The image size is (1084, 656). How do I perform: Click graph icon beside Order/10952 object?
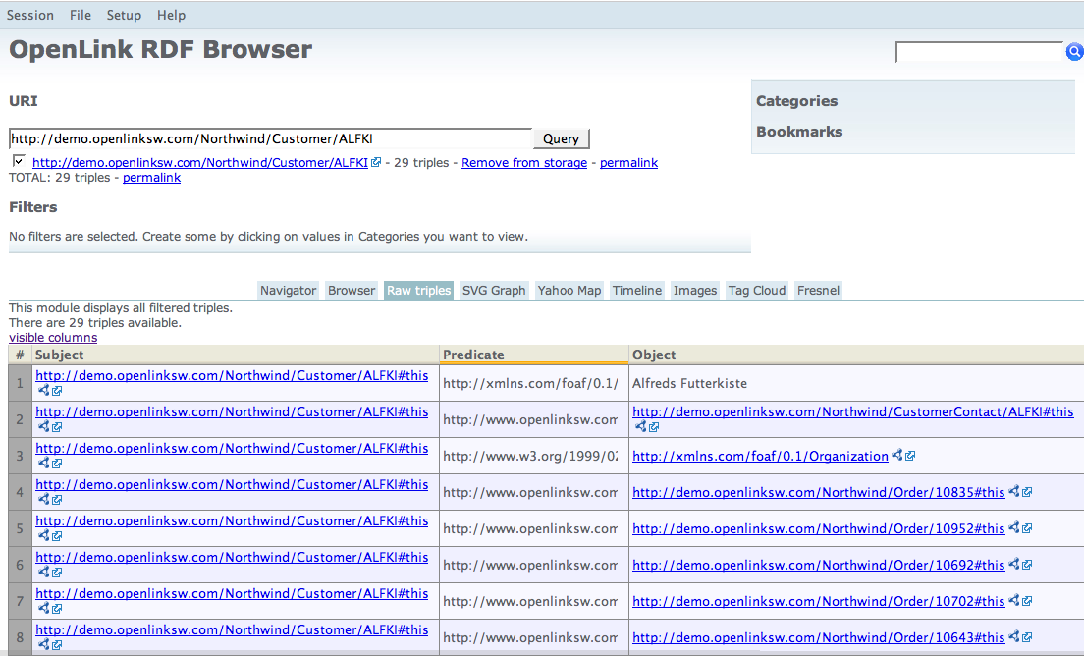(x=1014, y=528)
